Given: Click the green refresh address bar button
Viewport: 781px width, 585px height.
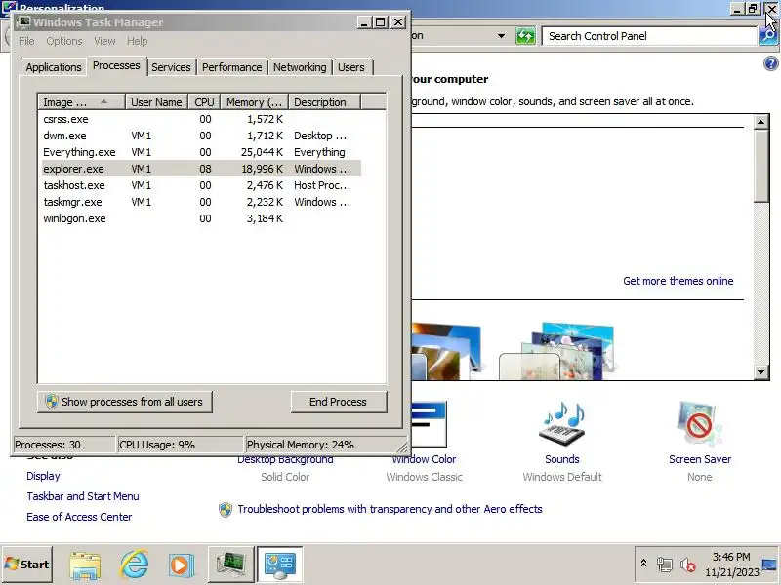Looking at the screenshot, I should click(525, 36).
